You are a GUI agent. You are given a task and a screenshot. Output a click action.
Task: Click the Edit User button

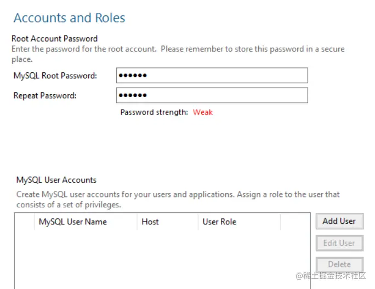[339, 243]
